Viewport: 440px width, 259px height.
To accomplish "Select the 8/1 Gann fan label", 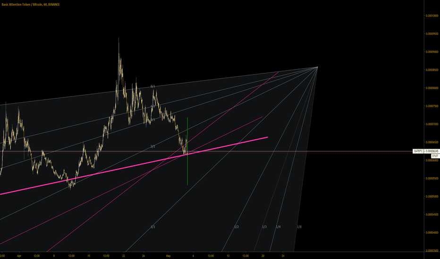I will [153, 87].
